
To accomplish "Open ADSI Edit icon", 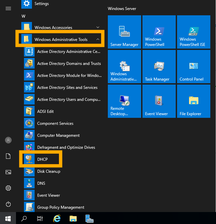I will pos(29,111).
